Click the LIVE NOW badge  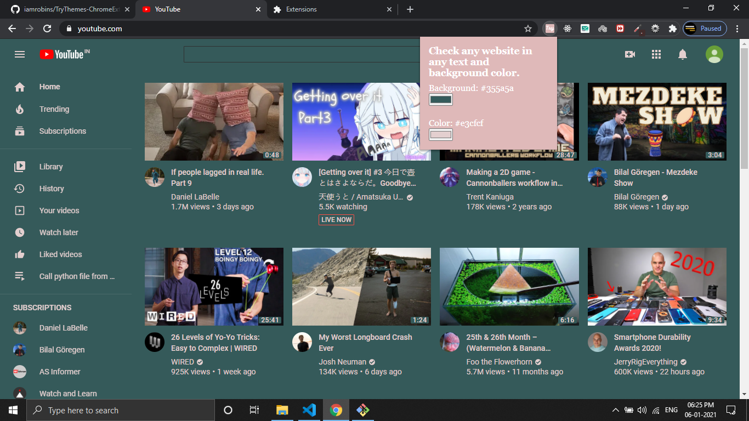[x=336, y=220]
